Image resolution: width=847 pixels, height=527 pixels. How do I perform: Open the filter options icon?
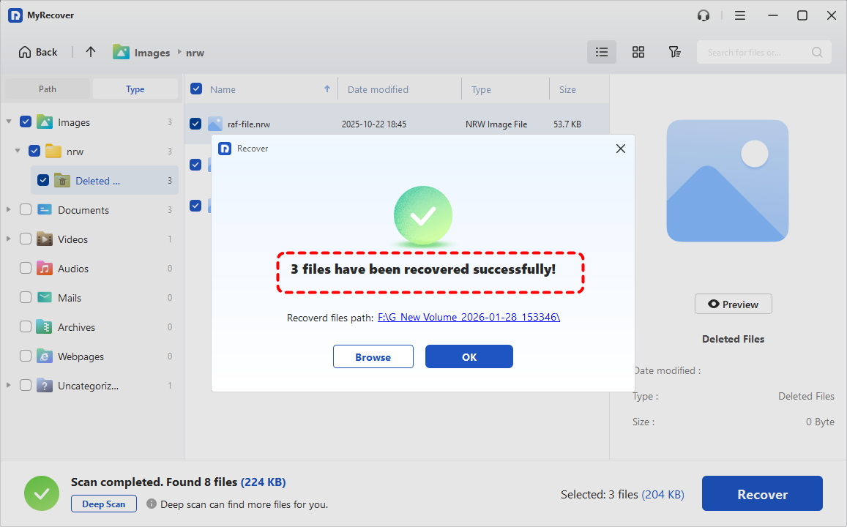tap(675, 52)
